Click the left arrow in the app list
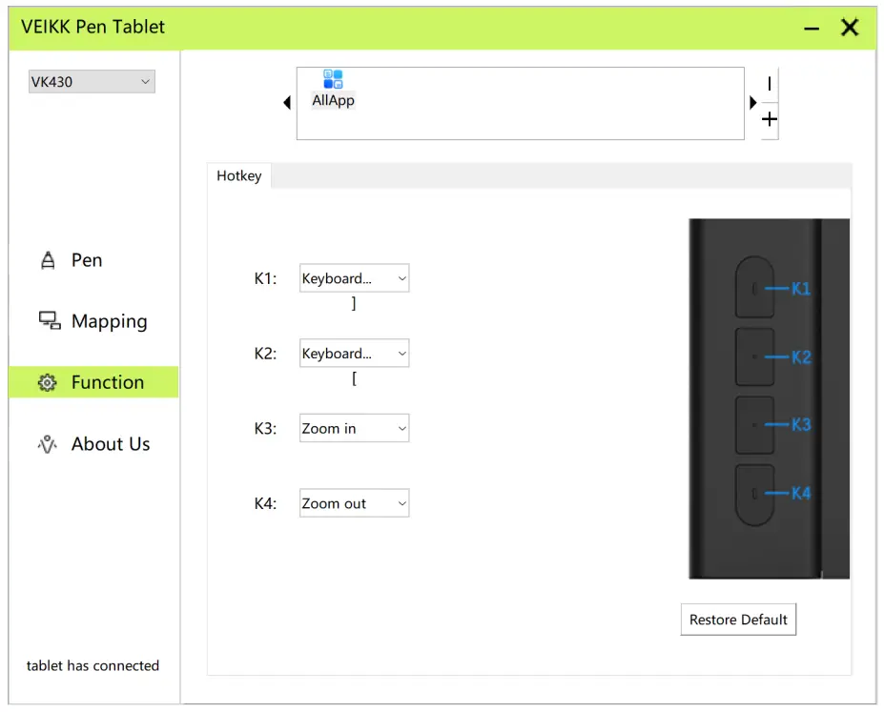Image resolution: width=884 pixels, height=712 pixels. pos(286,103)
